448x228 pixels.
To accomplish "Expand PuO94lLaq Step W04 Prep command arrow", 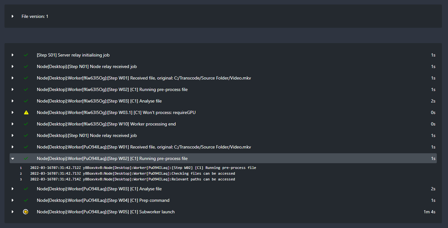I will [x=13, y=200].
